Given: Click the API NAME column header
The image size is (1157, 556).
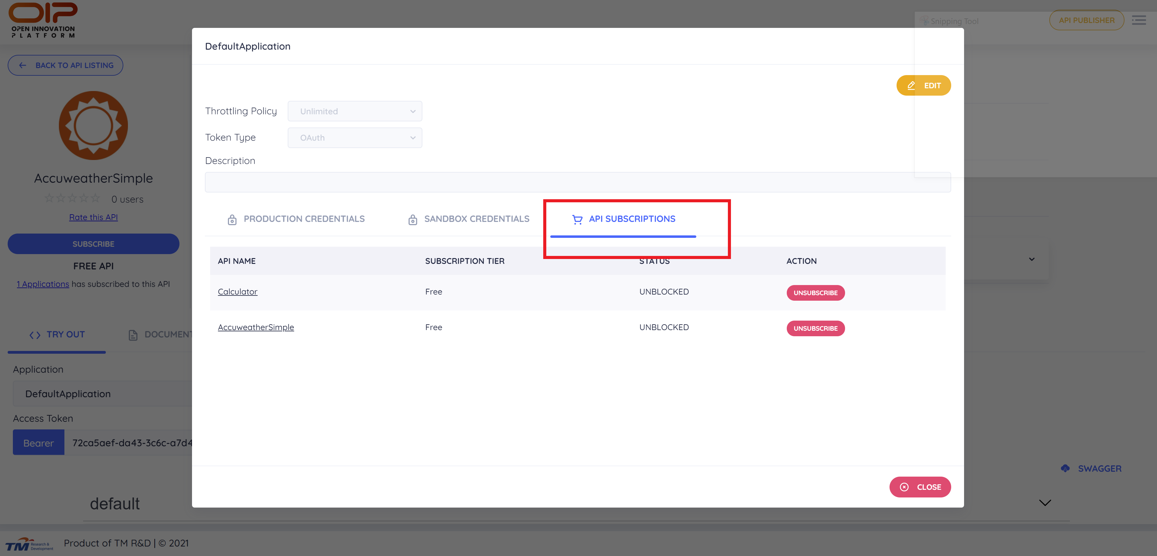Looking at the screenshot, I should (237, 261).
